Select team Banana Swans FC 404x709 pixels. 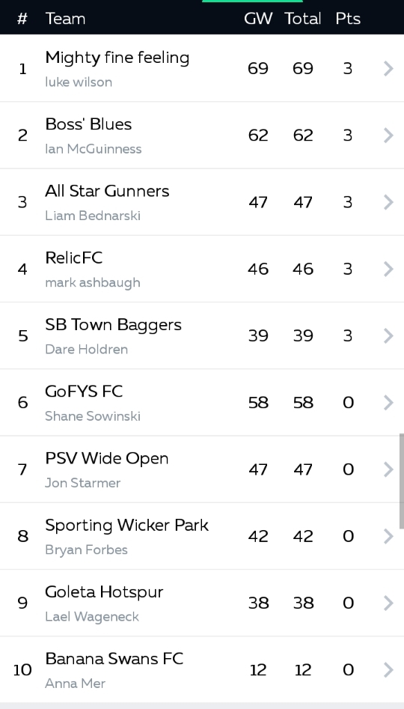tap(114, 659)
